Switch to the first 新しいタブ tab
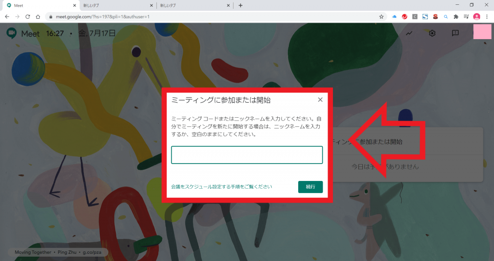494x261 pixels. (117, 6)
